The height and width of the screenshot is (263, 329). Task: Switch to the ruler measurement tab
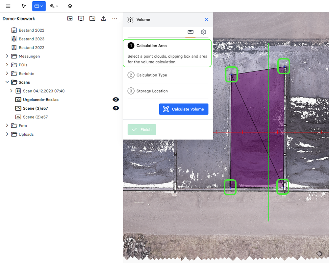click(190, 32)
